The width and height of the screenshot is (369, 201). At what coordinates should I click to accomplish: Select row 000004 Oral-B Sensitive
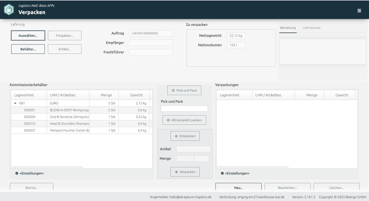click(x=82, y=117)
